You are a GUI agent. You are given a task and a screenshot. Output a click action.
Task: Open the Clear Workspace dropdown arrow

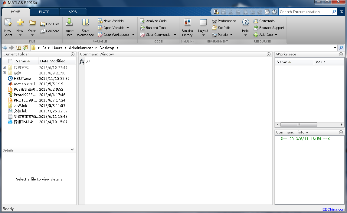[x=133, y=35]
